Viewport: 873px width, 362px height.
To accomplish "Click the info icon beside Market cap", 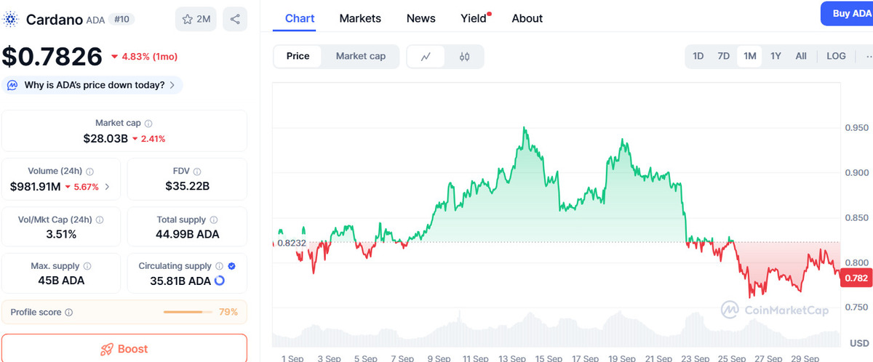I will click(148, 124).
